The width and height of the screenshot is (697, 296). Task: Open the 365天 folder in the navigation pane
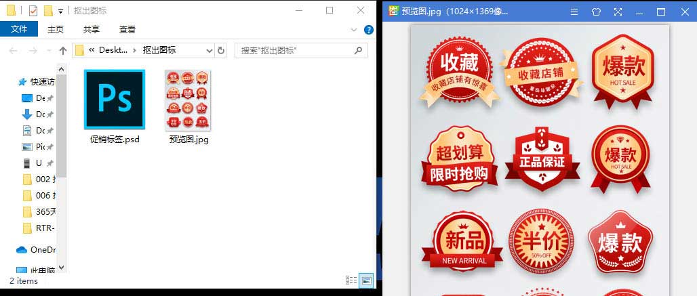click(x=38, y=212)
